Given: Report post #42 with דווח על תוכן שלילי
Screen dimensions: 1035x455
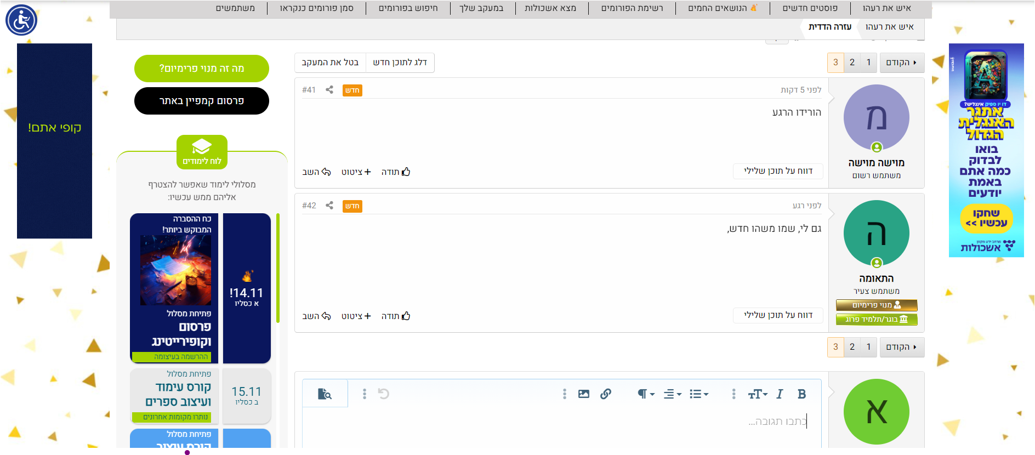Looking at the screenshot, I should click(778, 315).
